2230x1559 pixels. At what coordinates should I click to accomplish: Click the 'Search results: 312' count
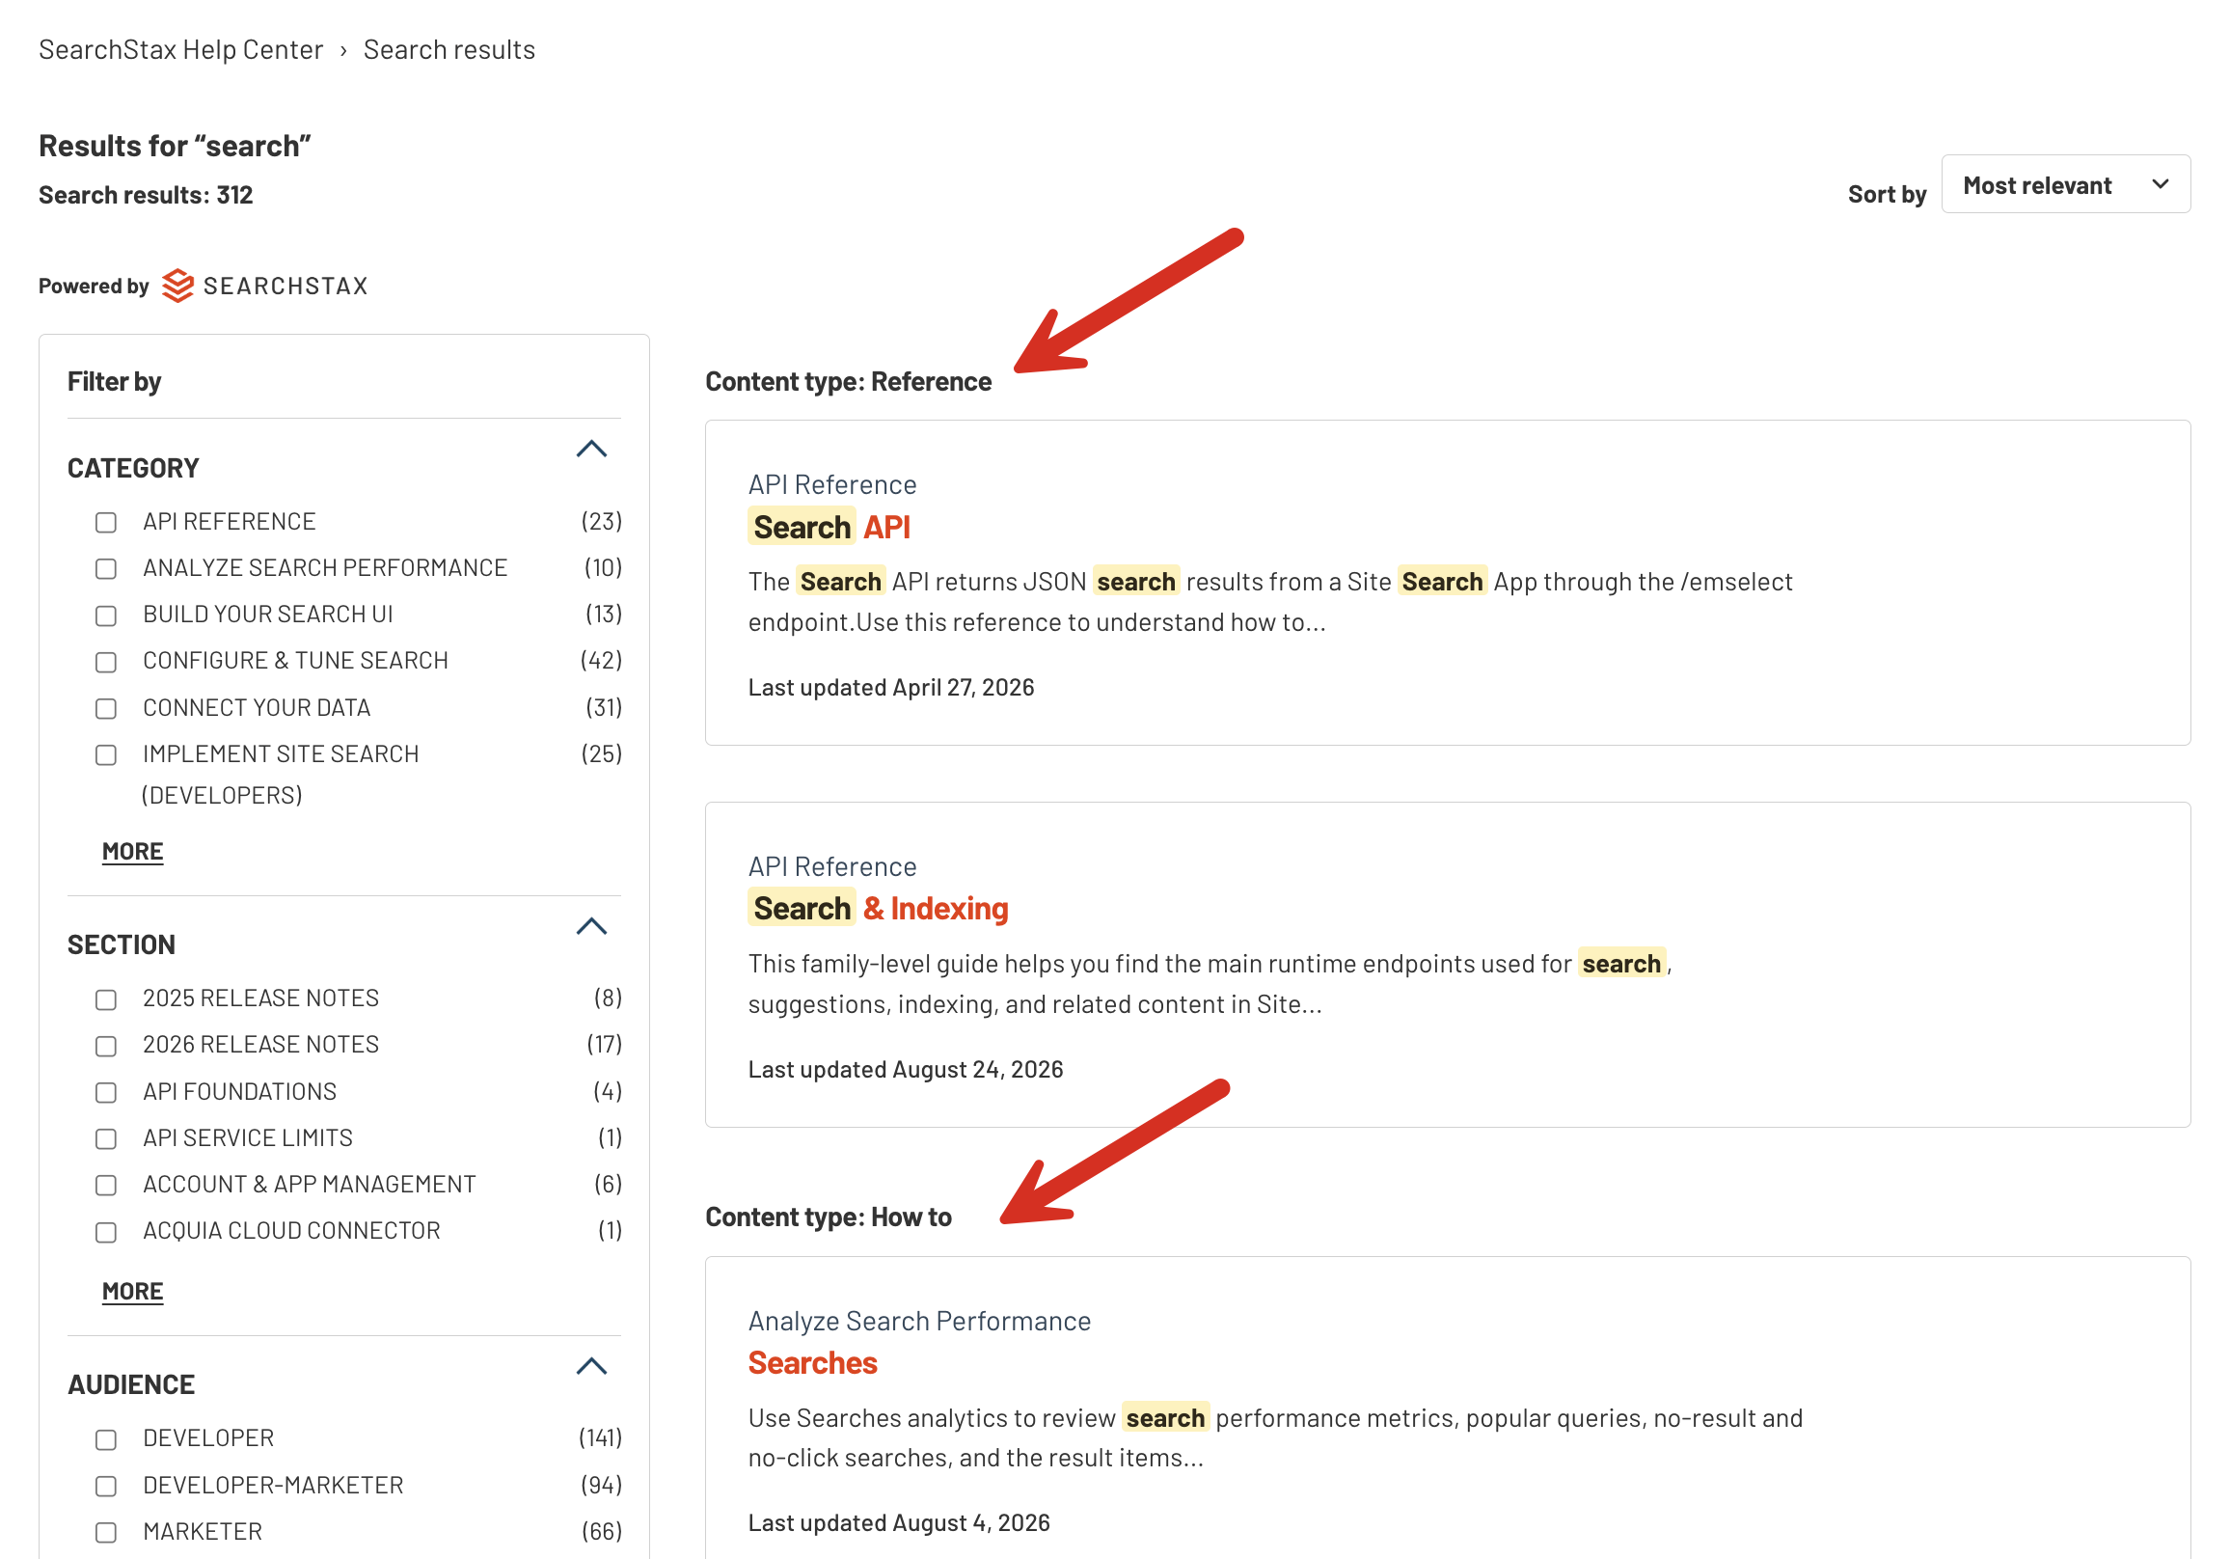point(146,194)
